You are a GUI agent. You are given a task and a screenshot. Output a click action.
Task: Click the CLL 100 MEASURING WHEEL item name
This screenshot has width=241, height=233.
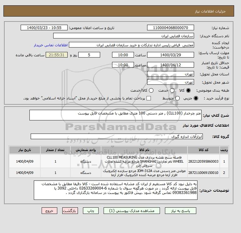click(144, 162)
